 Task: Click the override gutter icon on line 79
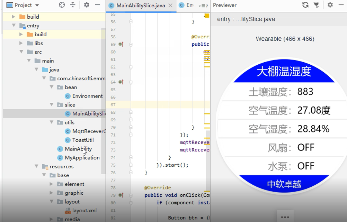(121, 195)
